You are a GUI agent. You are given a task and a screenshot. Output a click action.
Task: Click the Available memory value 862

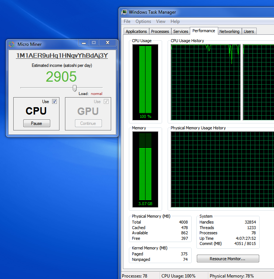coord(184,233)
